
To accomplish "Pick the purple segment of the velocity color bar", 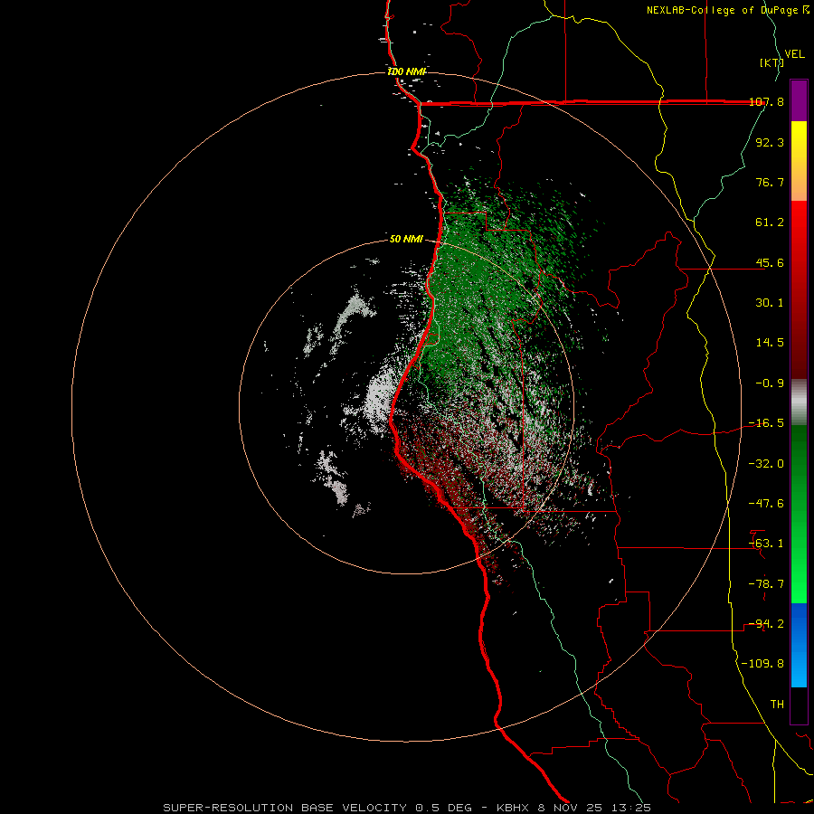I will pyautogui.click(x=799, y=100).
